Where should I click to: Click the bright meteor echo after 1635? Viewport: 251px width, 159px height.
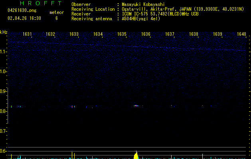tap(136, 105)
